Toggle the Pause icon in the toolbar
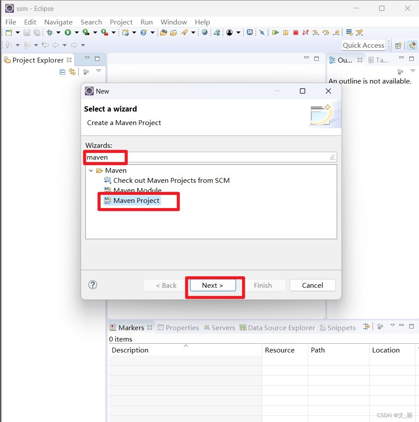 click(x=285, y=32)
